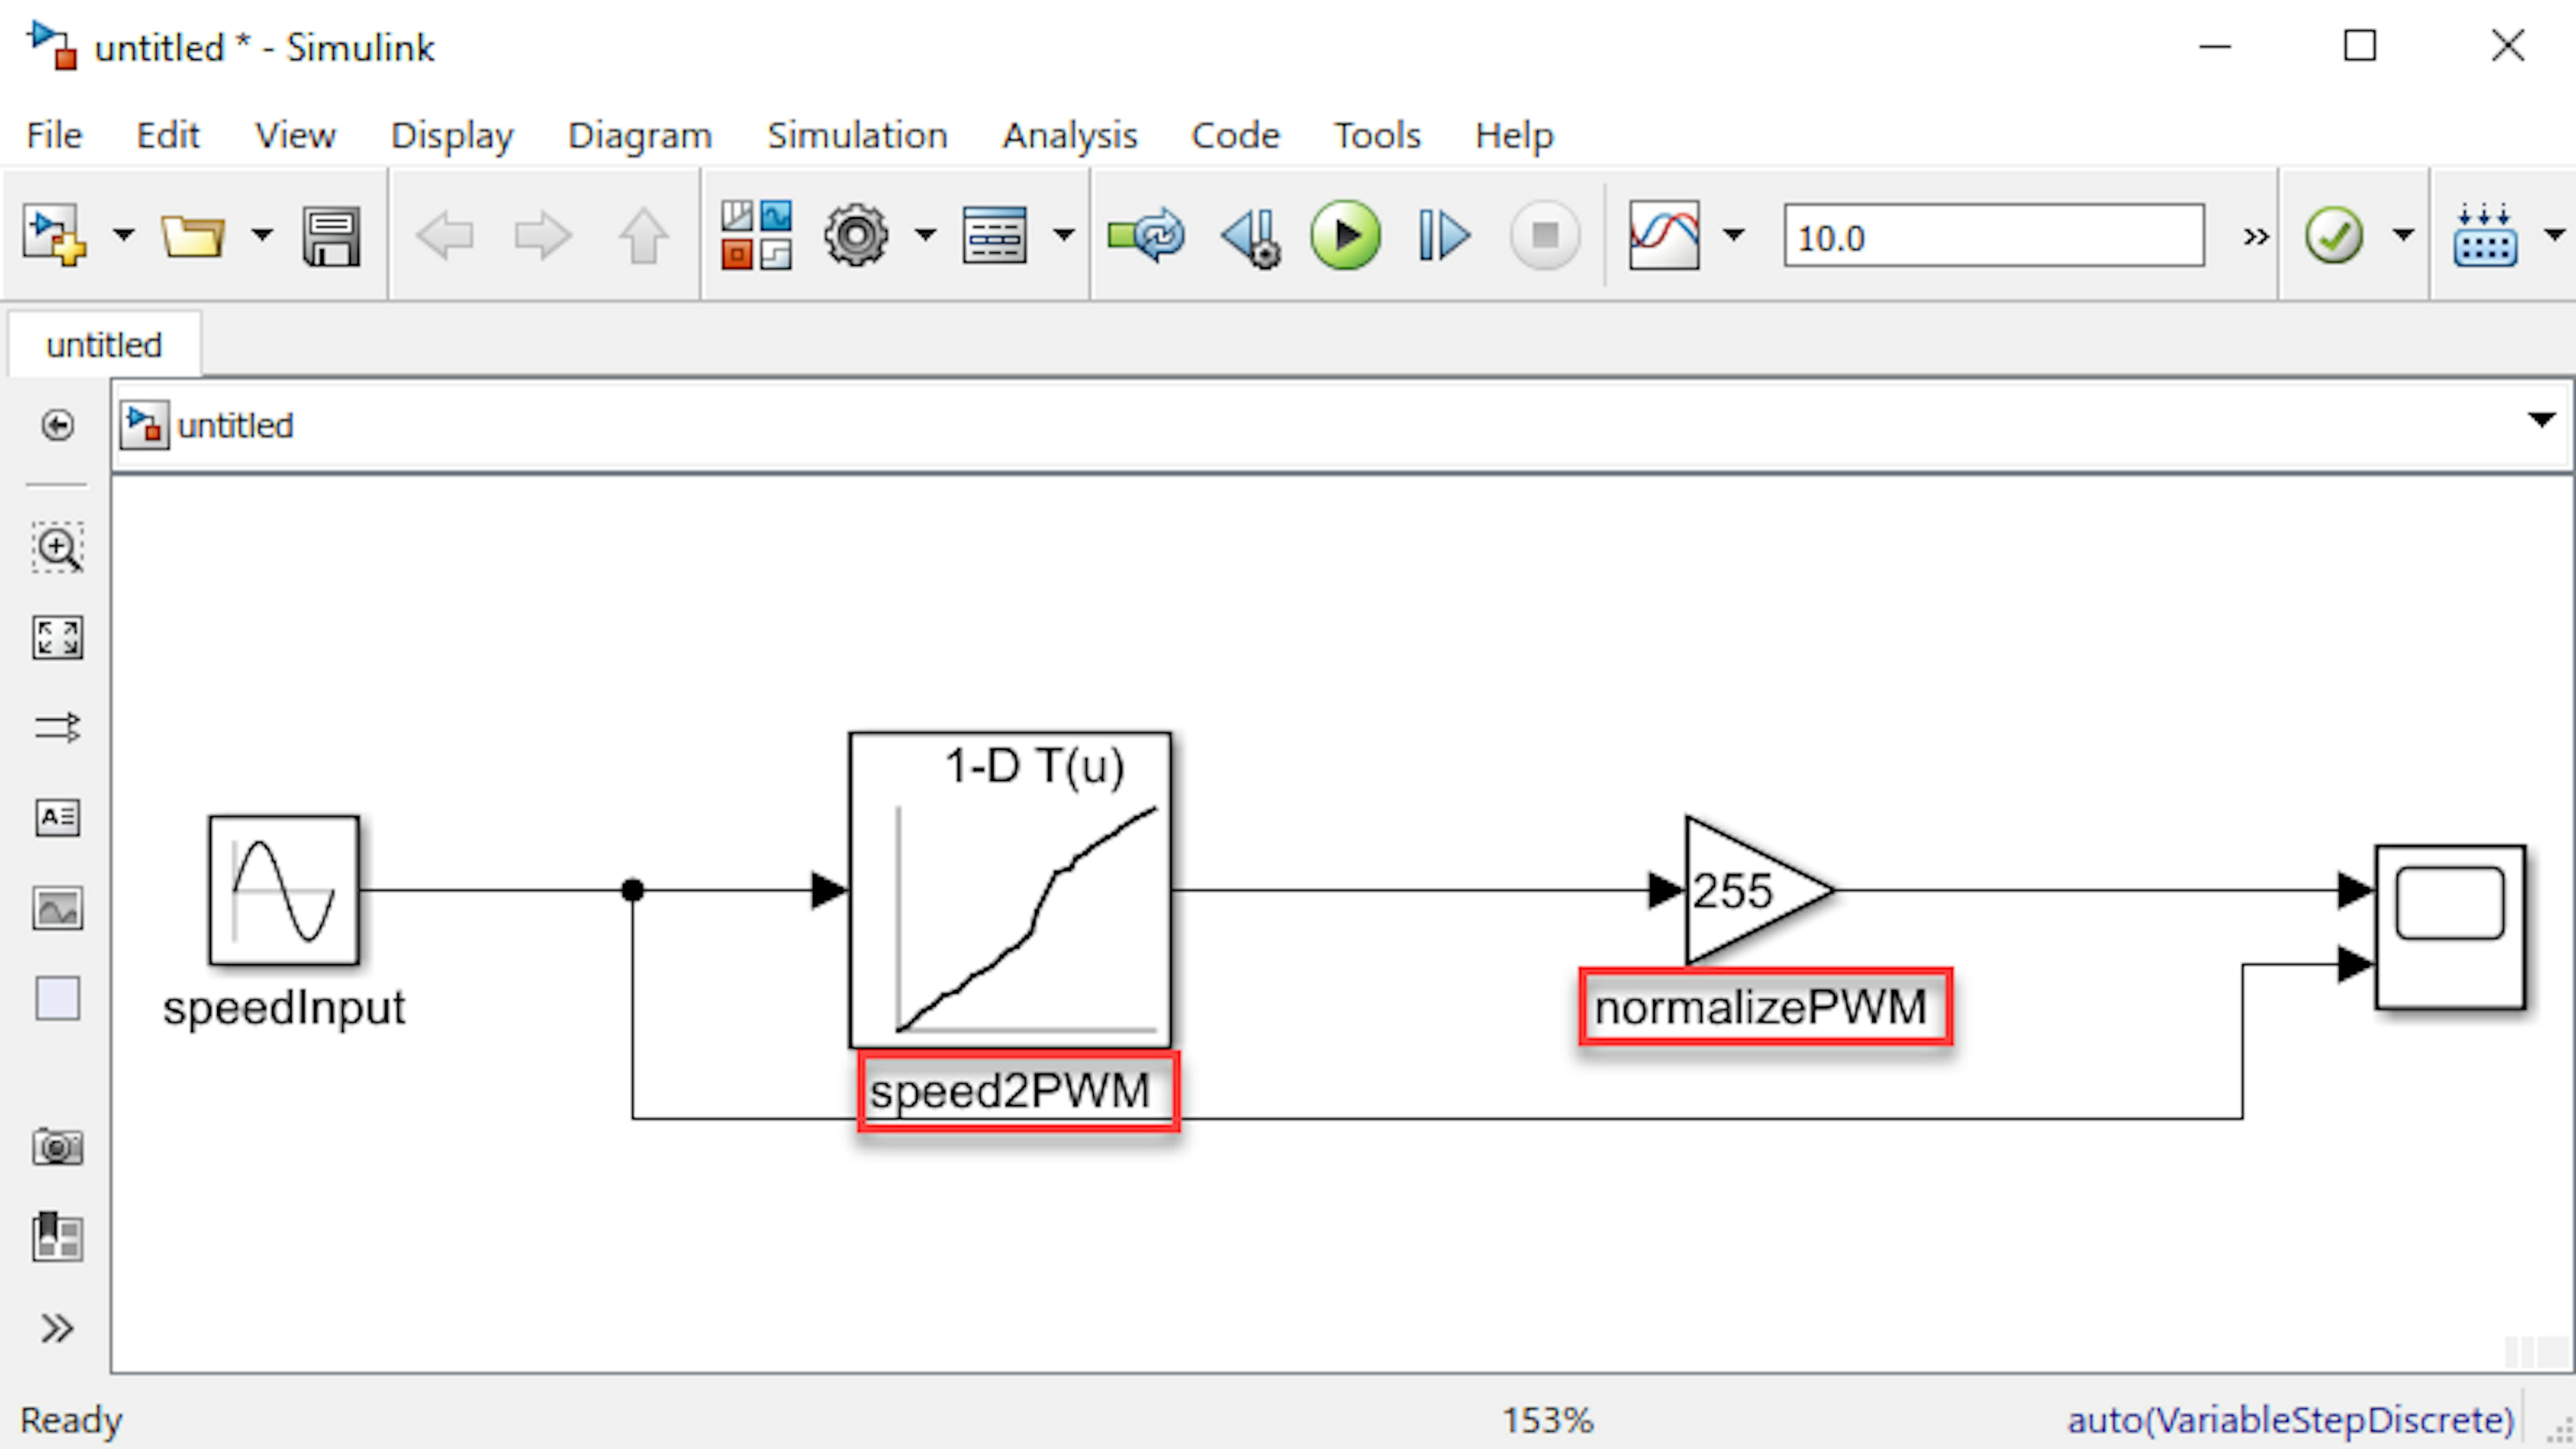Select the Image annotation tool
This screenshot has height=1449, width=2576.
(58, 908)
